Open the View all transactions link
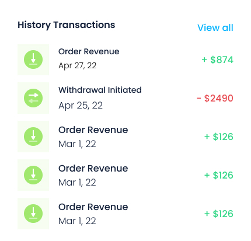This screenshot has height=241, width=251. pyautogui.click(x=215, y=27)
